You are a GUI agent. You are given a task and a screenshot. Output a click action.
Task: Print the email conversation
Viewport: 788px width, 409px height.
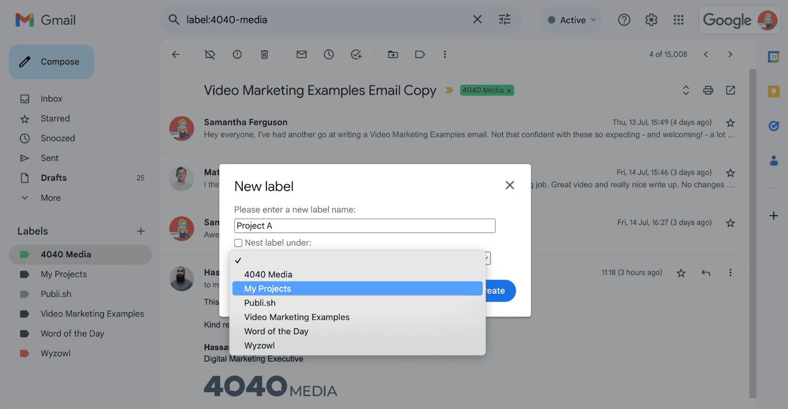708,90
